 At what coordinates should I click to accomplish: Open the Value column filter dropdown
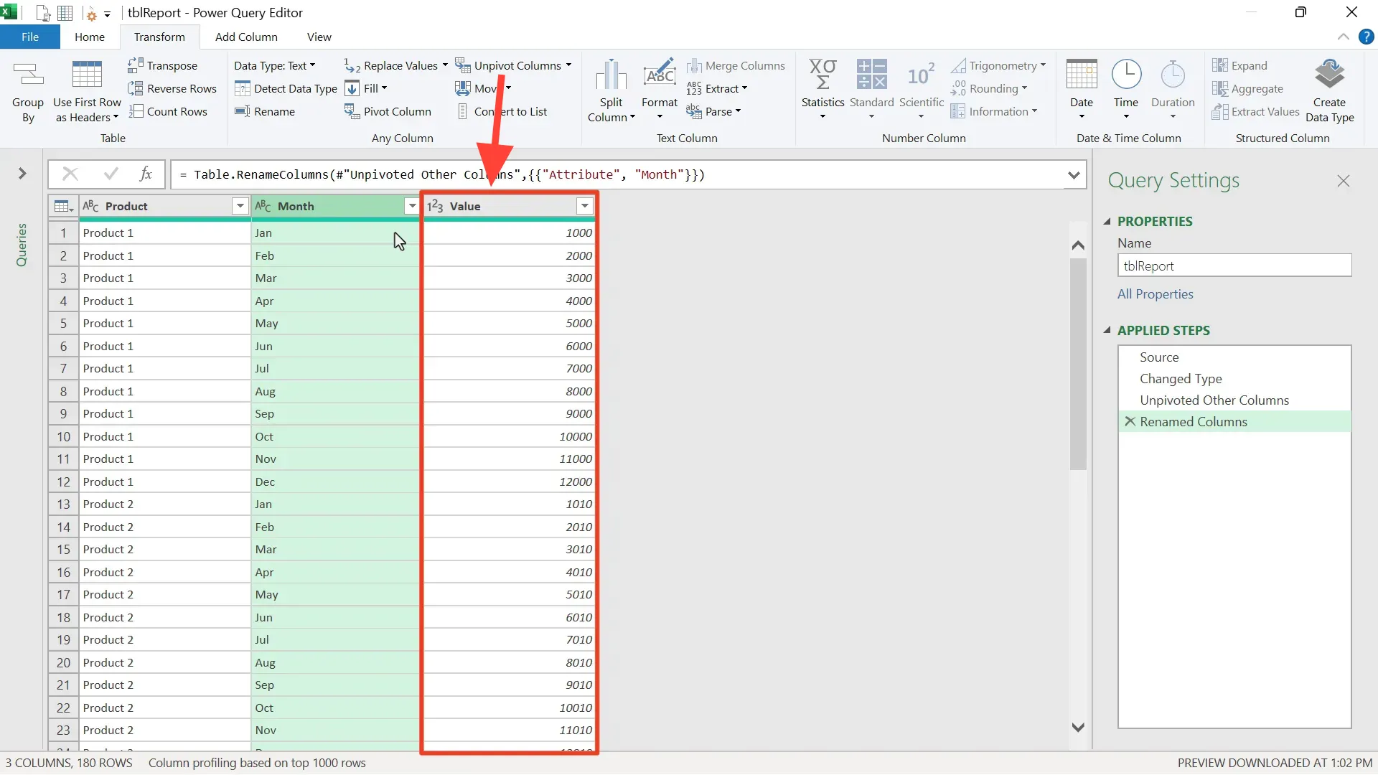[x=585, y=207]
